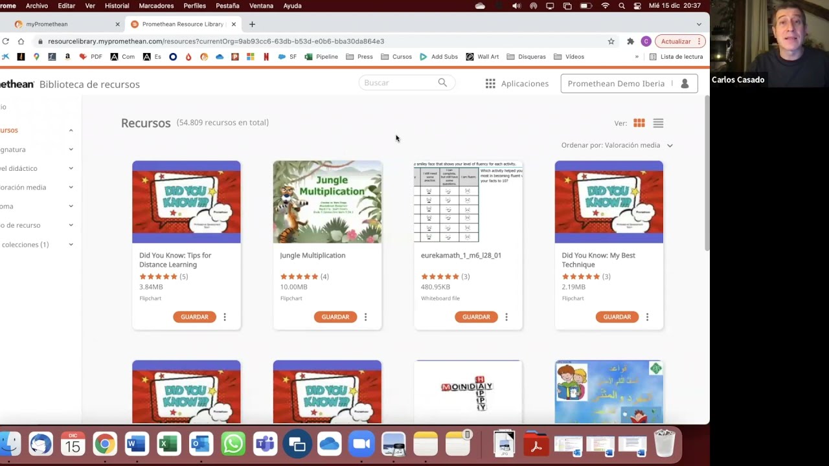Expand the Asignatura filter
This screenshot has height=466, width=829.
tap(71, 150)
